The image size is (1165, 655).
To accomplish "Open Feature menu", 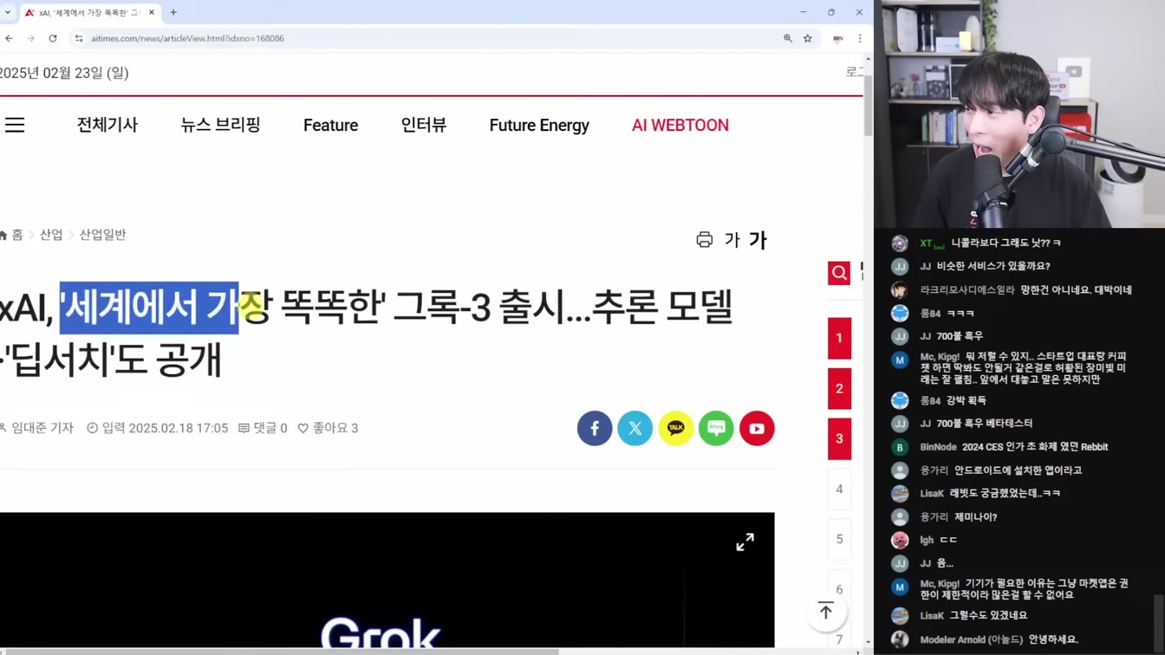I will (x=330, y=126).
